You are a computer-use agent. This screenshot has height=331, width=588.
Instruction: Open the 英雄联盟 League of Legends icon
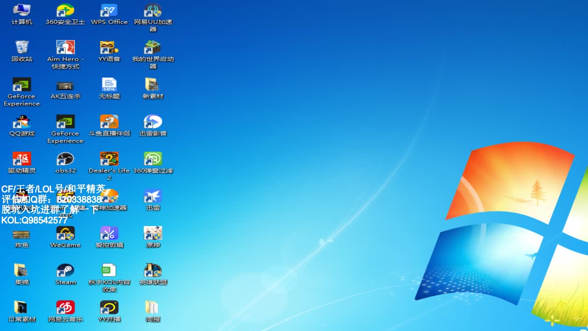tap(153, 275)
